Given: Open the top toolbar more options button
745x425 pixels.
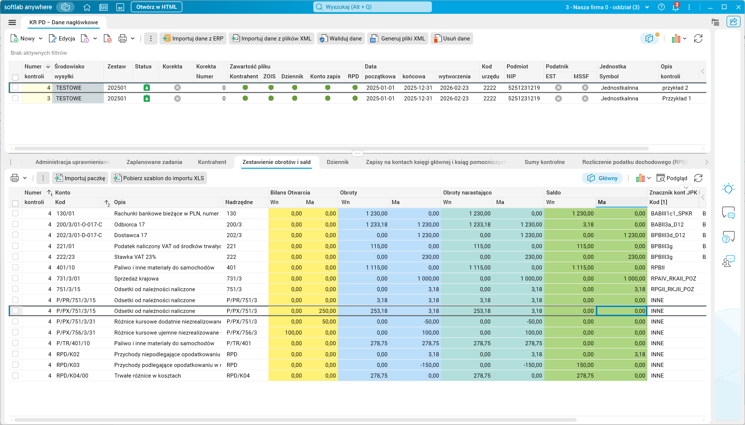Looking at the screenshot, I should (x=151, y=39).
